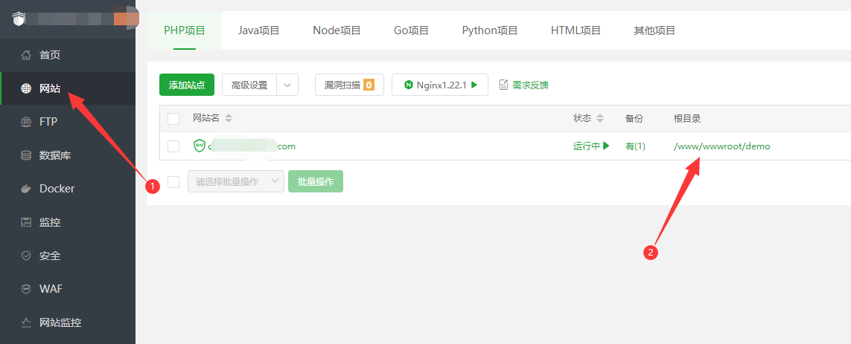Click the Nginx running play arrow icon

click(474, 85)
